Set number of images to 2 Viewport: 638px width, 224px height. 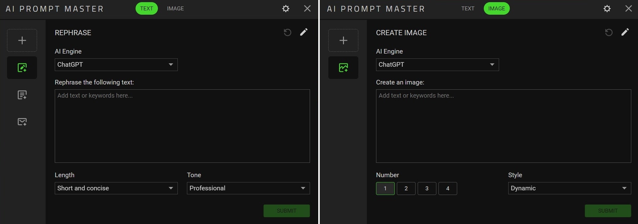(x=406, y=189)
